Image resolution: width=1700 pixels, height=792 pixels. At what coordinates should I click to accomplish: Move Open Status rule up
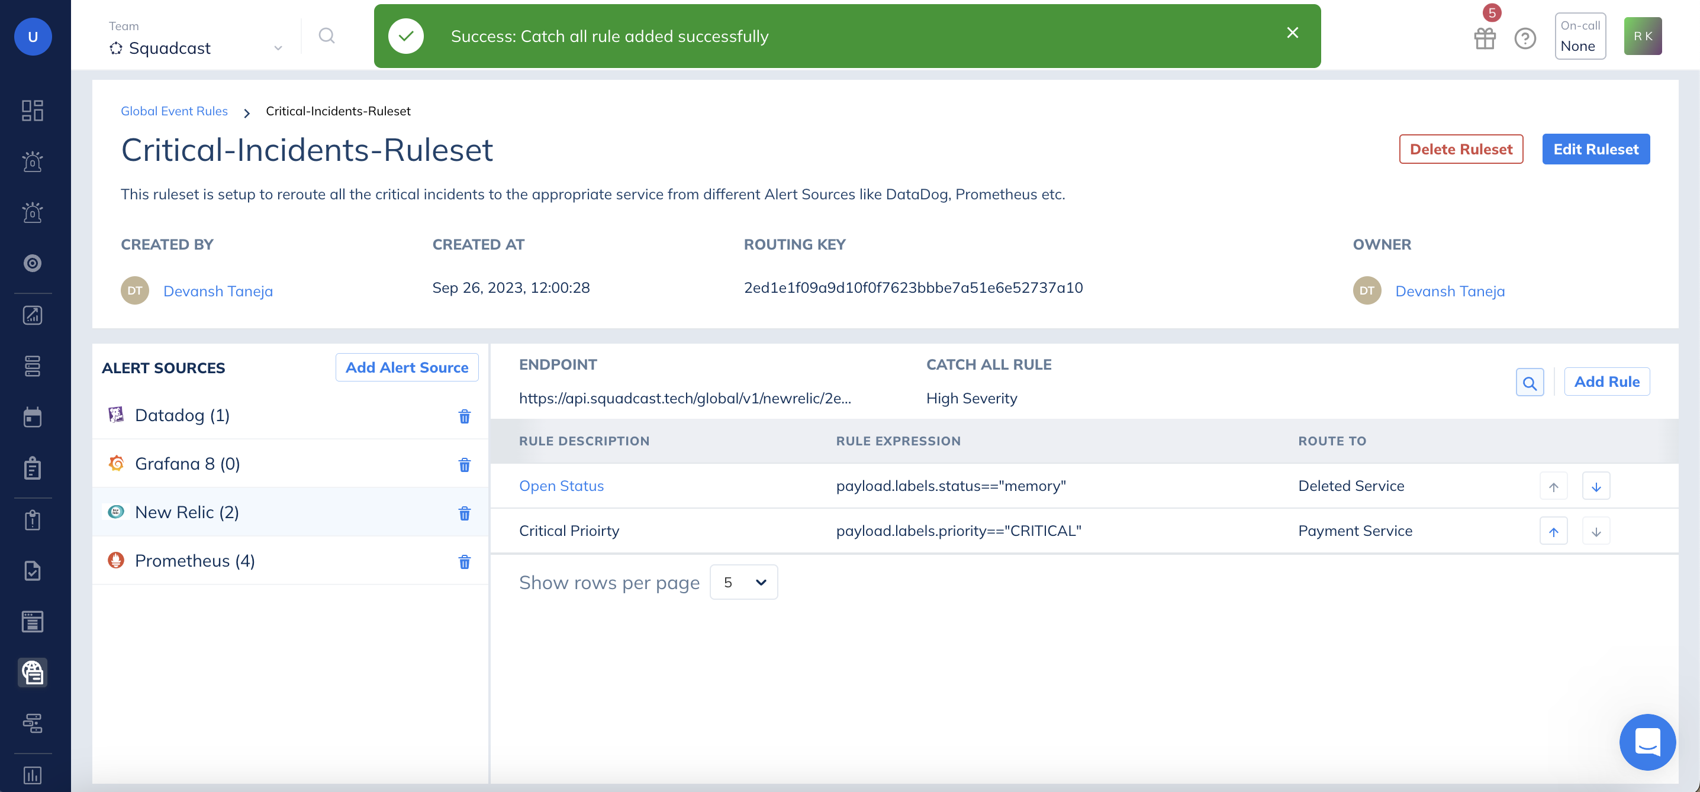pyautogui.click(x=1553, y=487)
